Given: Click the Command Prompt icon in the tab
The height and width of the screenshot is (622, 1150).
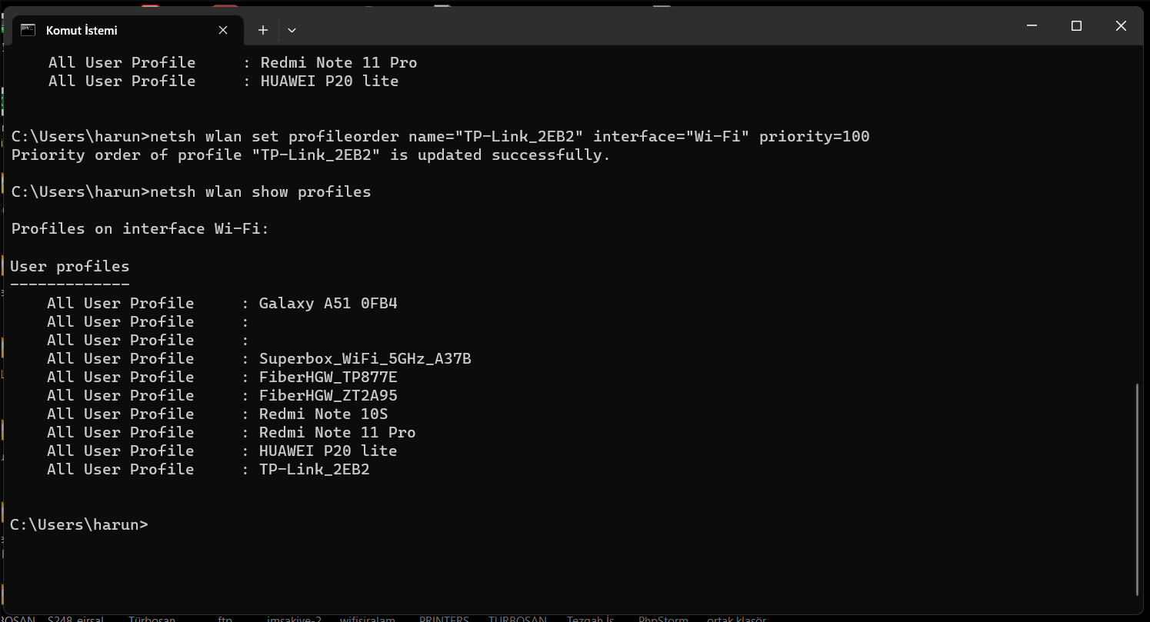Looking at the screenshot, I should [x=28, y=30].
